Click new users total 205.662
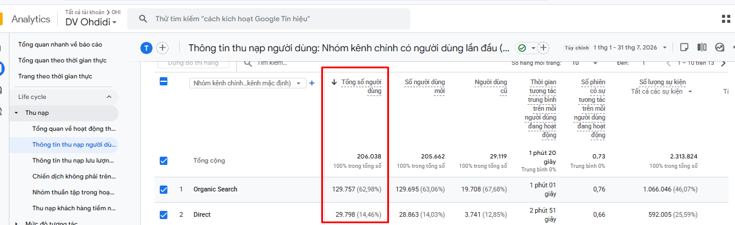Screen dimensions: 735x225 click(433, 157)
